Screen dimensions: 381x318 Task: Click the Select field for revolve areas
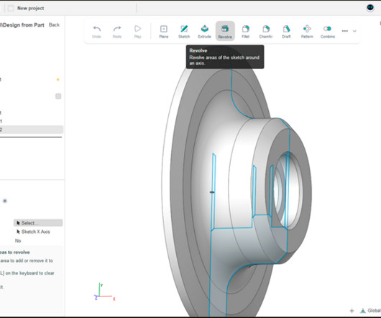[x=38, y=223]
